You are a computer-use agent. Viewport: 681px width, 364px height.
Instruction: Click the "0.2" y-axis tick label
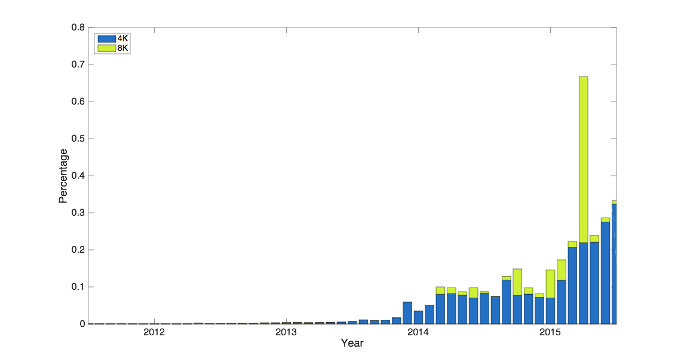[x=78, y=250]
